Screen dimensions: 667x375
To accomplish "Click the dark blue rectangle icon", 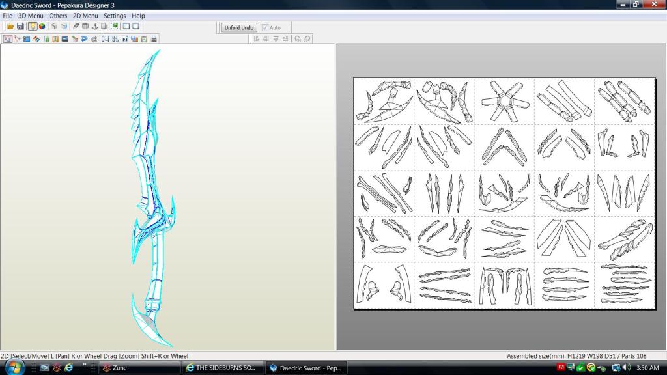I will pyautogui.click(x=65, y=38).
